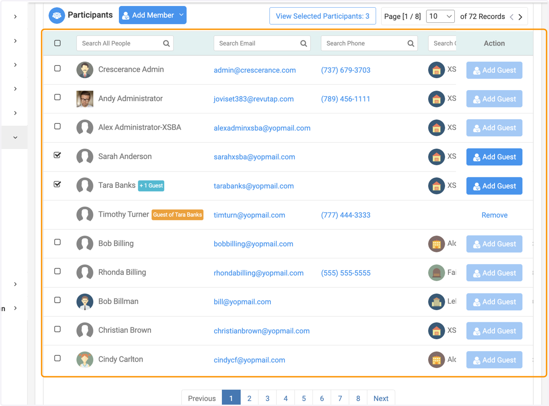This screenshot has width=549, height=406.
Task: Click the Action column header
Action: (x=494, y=43)
